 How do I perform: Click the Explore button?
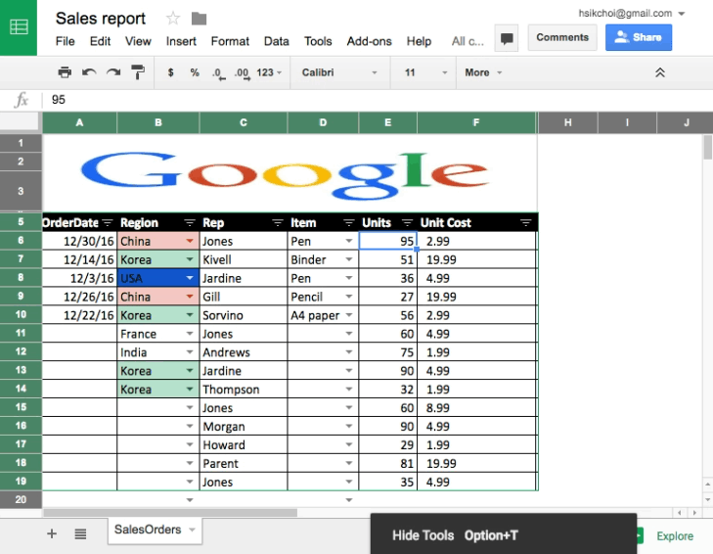click(x=675, y=535)
